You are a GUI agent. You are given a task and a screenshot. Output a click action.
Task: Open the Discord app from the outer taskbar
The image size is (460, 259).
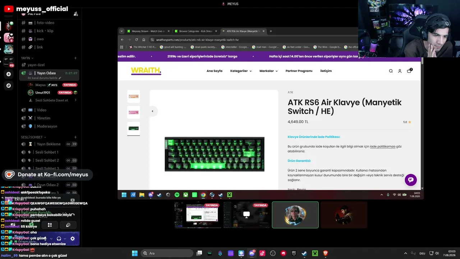point(252,253)
